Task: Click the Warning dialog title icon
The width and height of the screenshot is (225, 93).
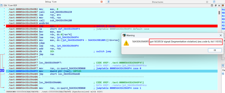Action: tap(124, 35)
